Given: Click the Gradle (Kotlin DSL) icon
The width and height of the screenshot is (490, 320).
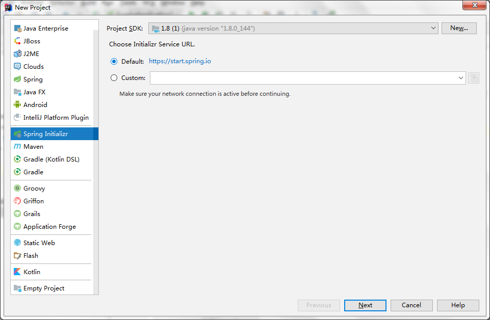Looking at the screenshot, I should [17, 159].
